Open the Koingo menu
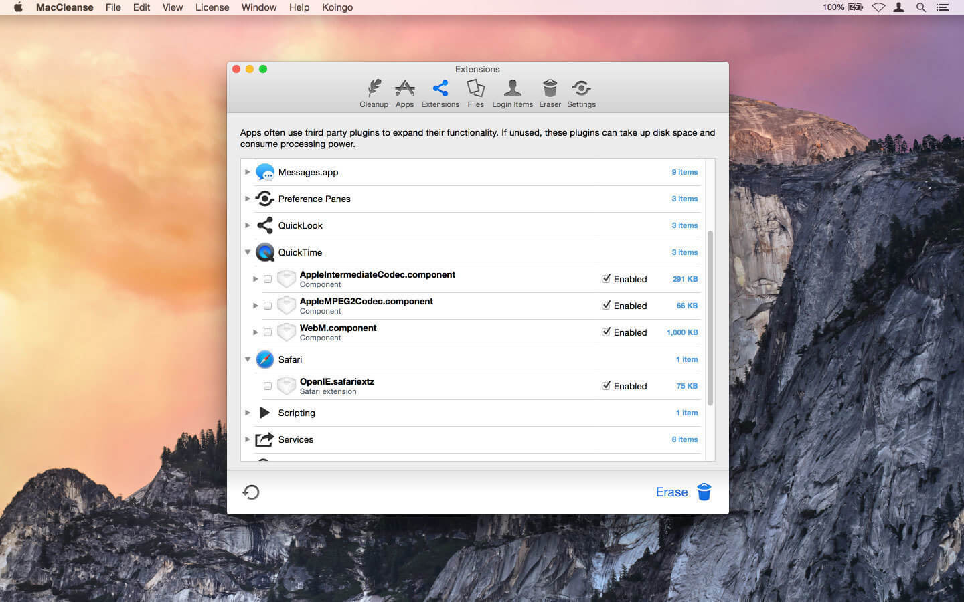This screenshot has height=602, width=964. pyautogui.click(x=337, y=7)
